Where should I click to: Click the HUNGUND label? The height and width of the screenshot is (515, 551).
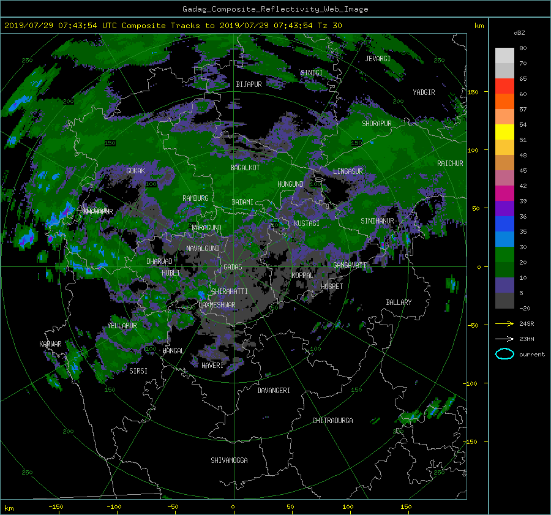tap(290, 184)
